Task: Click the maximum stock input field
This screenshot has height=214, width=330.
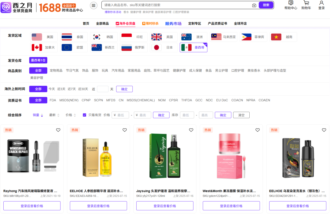Action: pos(206,115)
